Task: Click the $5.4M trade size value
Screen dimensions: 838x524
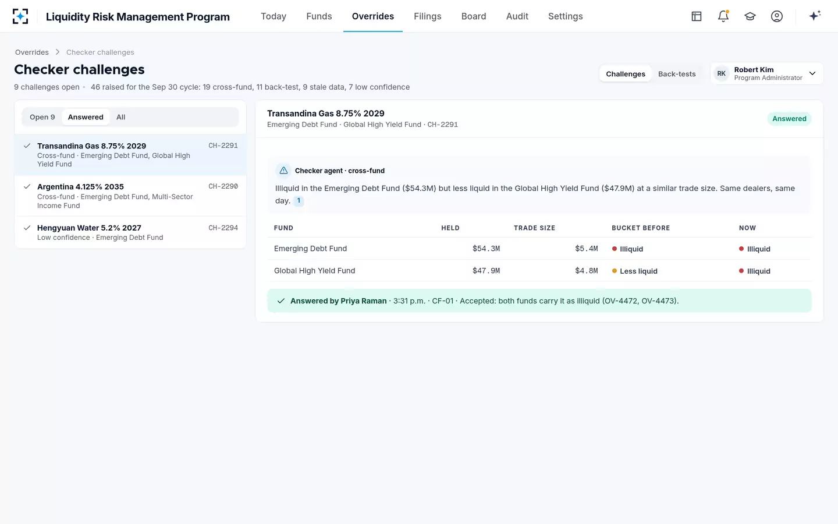Action: click(587, 249)
